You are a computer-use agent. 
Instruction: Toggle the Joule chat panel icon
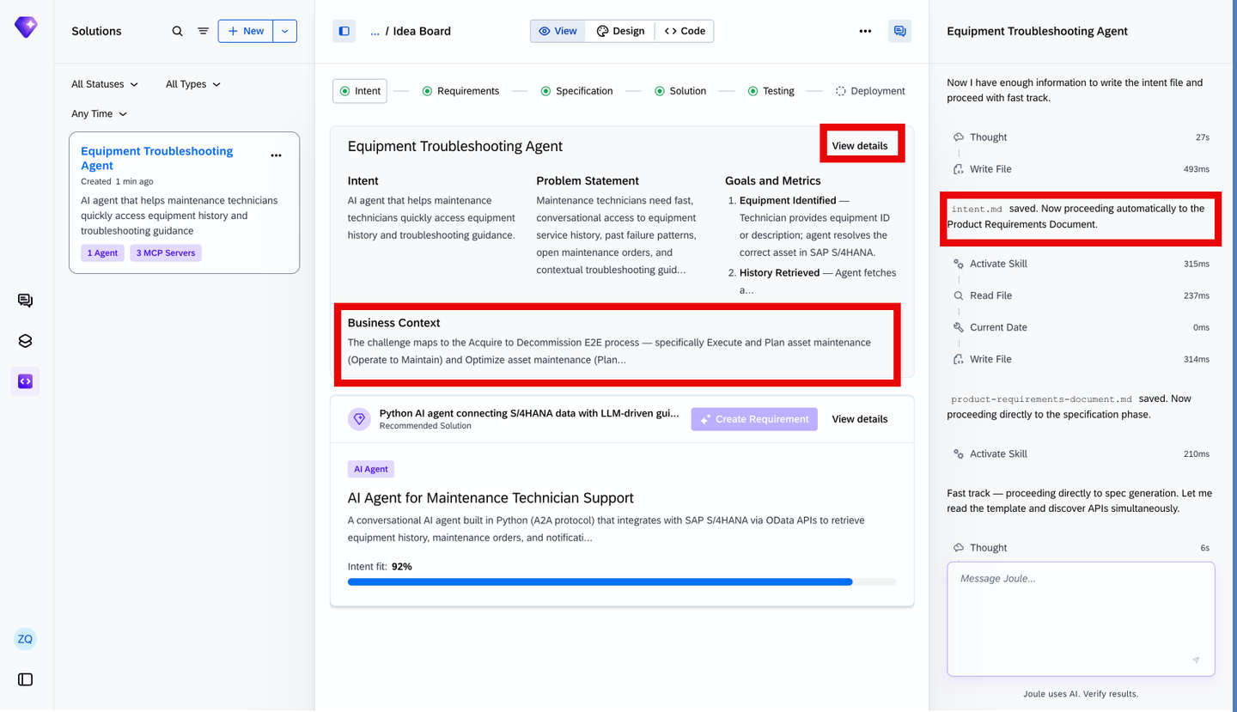pos(900,31)
